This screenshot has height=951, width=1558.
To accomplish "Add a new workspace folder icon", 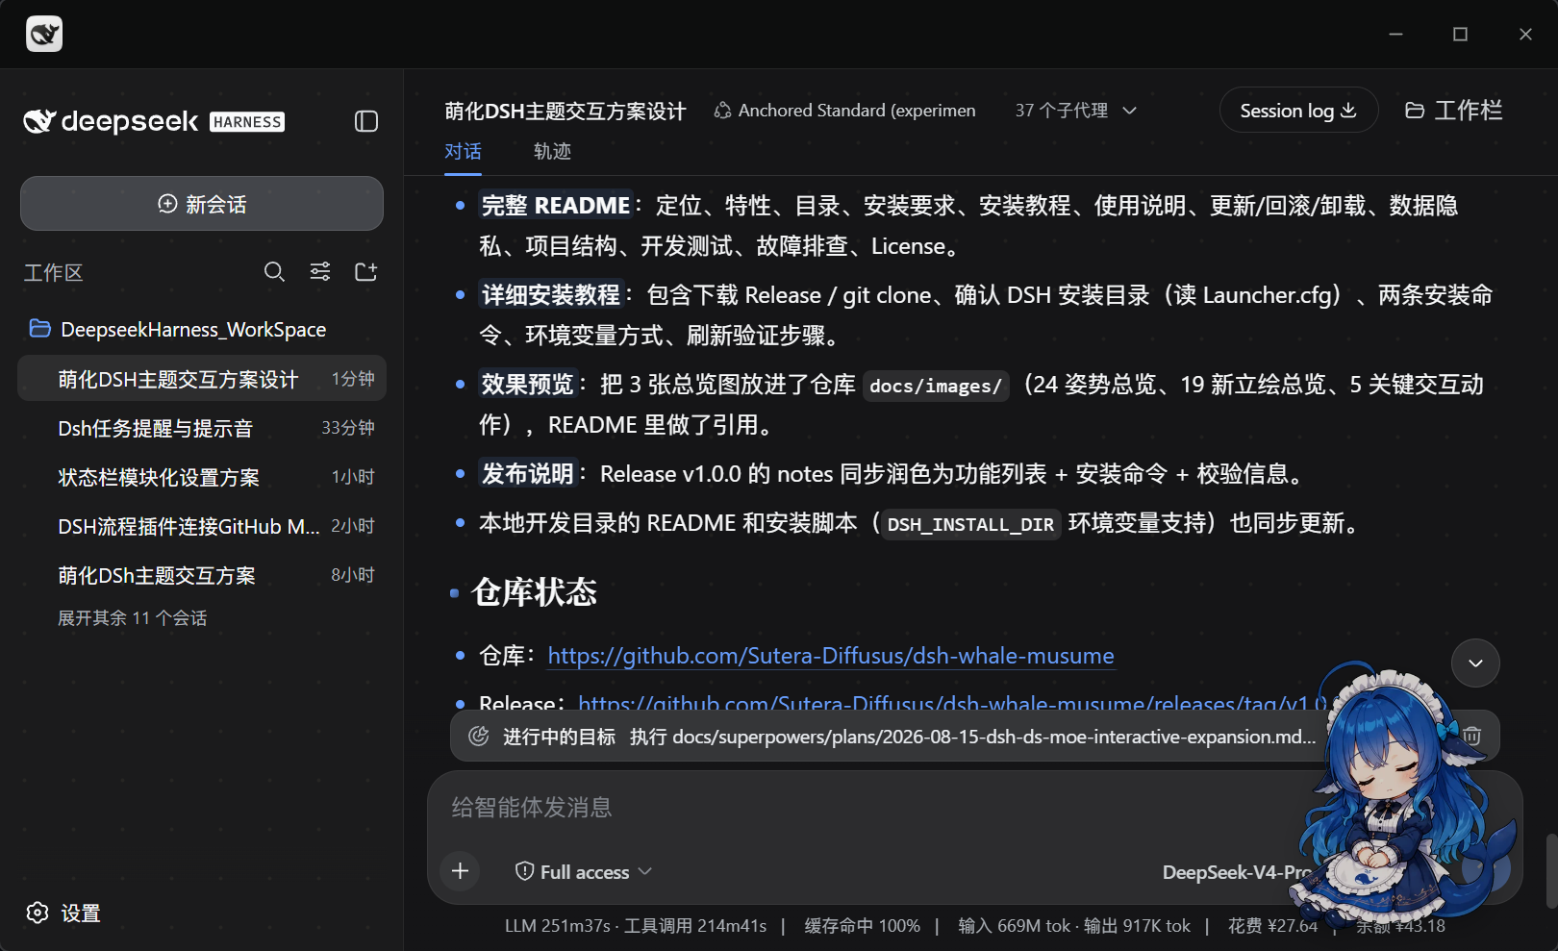I will [366, 272].
